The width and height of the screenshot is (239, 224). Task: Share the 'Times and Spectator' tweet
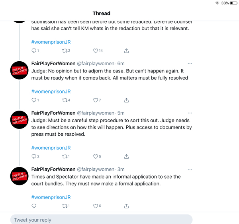pyautogui.click(x=127, y=206)
